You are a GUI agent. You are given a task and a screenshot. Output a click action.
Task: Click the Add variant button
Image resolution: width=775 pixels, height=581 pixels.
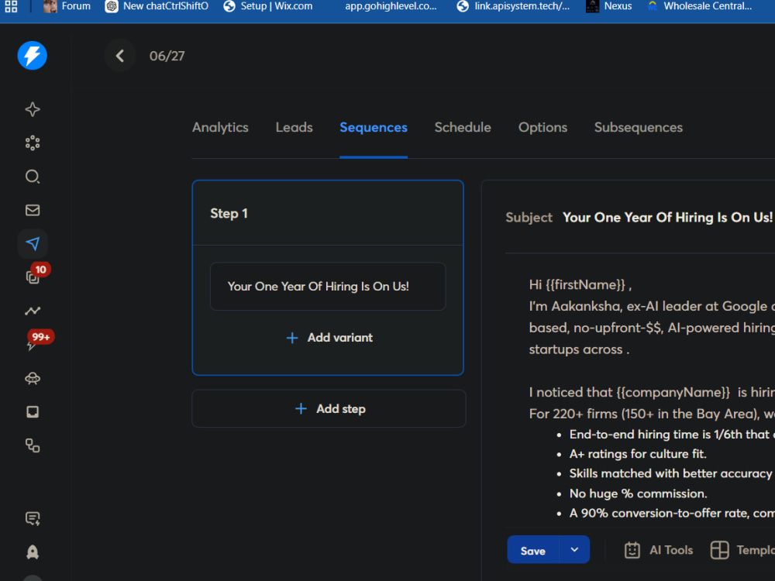point(329,338)
